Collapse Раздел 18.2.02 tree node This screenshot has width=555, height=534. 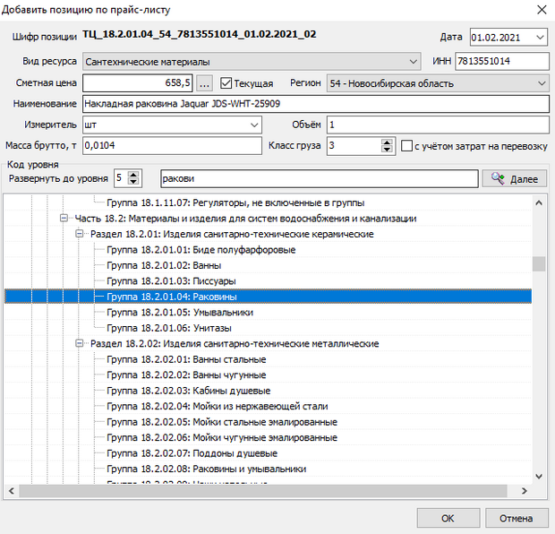pos(80,343)
